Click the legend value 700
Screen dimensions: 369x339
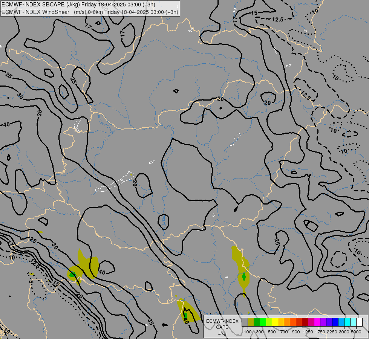point(284,332)
